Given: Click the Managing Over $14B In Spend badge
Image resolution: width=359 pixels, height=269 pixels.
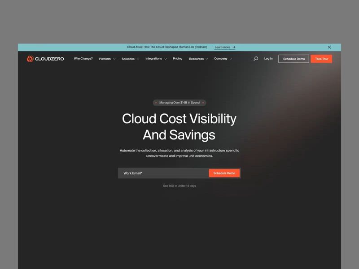Looking at the screenshot, I should point(179,103).
